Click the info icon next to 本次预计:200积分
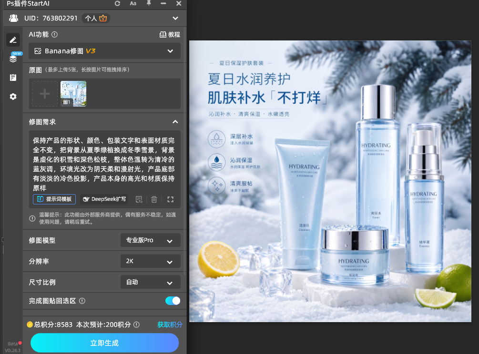479x354 pixels. pos(137,324)
